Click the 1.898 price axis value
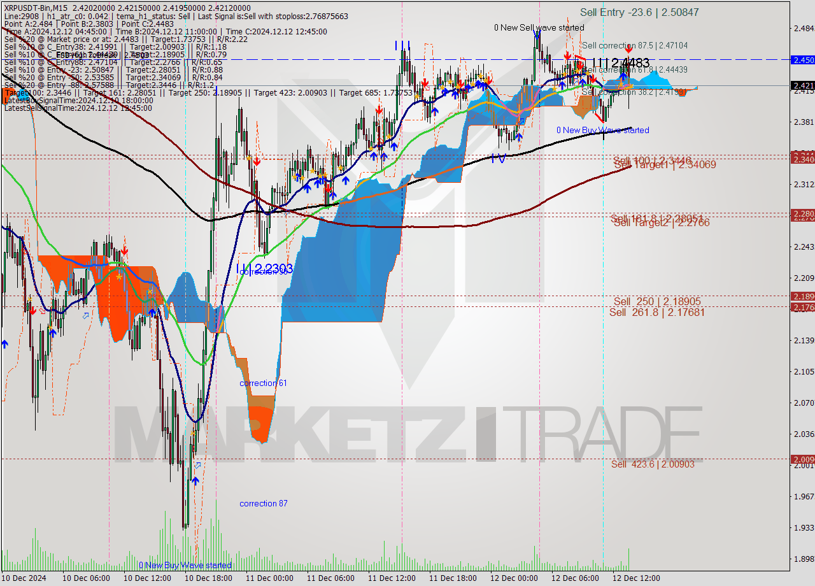Screen dimensions: 815x586 point(803,559)
